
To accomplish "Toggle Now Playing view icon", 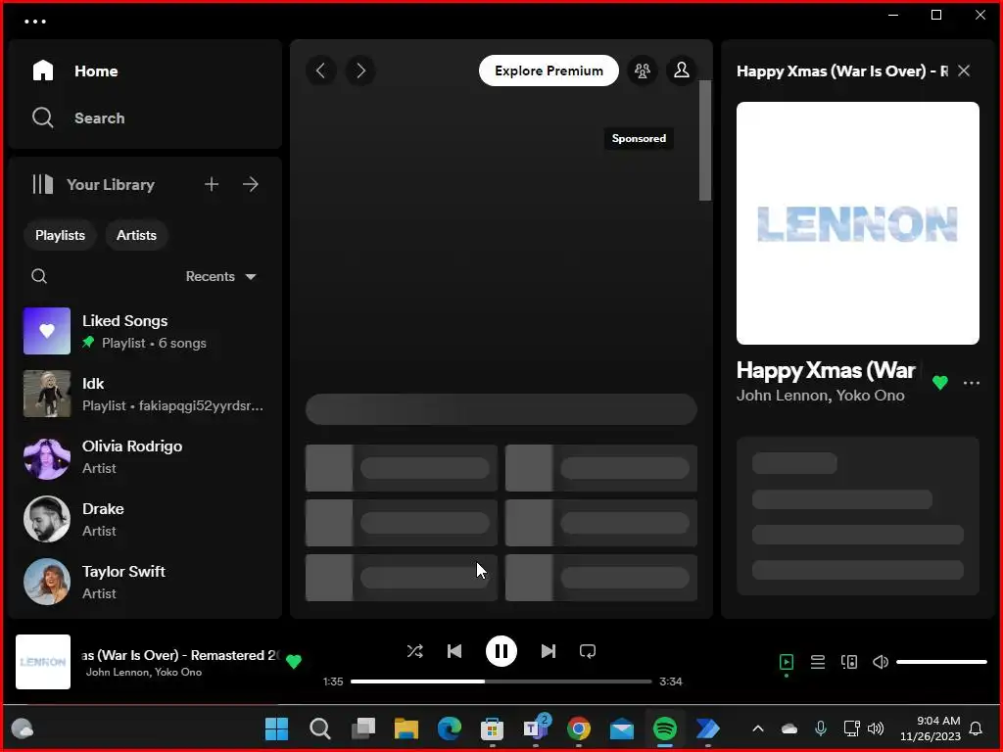I will (x=787, y=662).
